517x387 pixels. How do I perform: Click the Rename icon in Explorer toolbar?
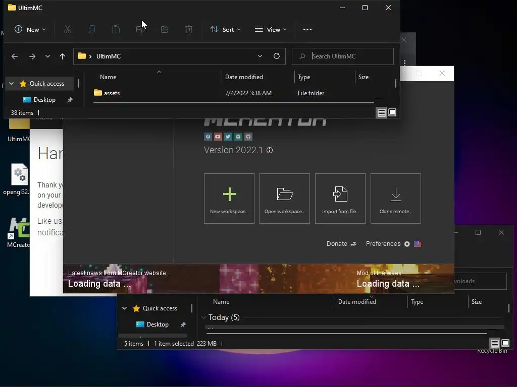pyautogui.click(x=140, y=30)
